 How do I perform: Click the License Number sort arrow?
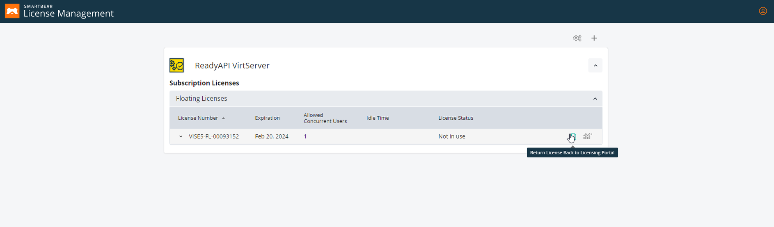223,118
